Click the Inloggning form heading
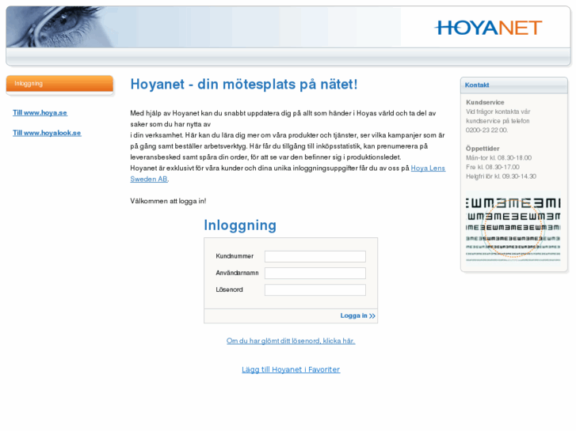Image resolution: width=576 pixels, height=431 pixels. pos(240,225)
